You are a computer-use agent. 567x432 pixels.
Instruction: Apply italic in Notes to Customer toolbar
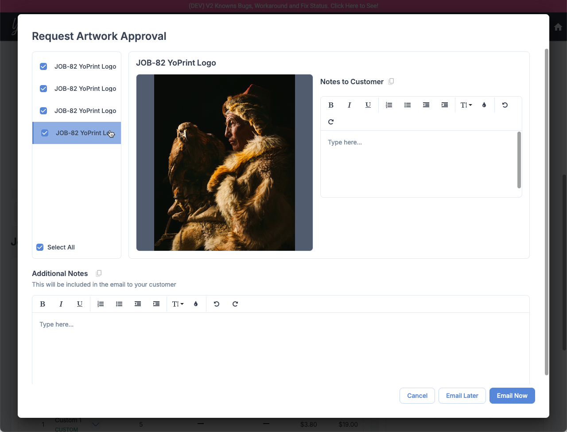350,105
